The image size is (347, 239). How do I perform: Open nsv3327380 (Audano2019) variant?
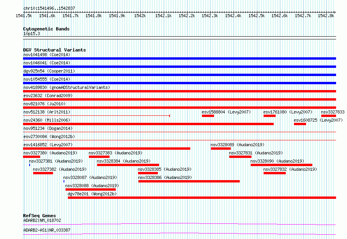50,153
